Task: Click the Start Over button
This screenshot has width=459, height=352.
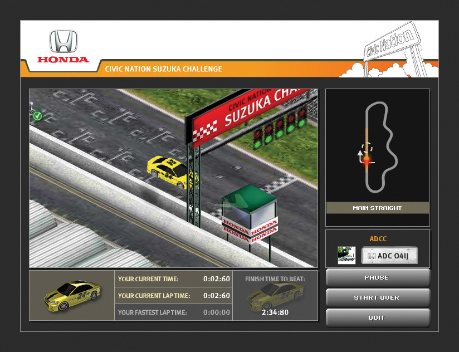Action: (x=377, y=298)
